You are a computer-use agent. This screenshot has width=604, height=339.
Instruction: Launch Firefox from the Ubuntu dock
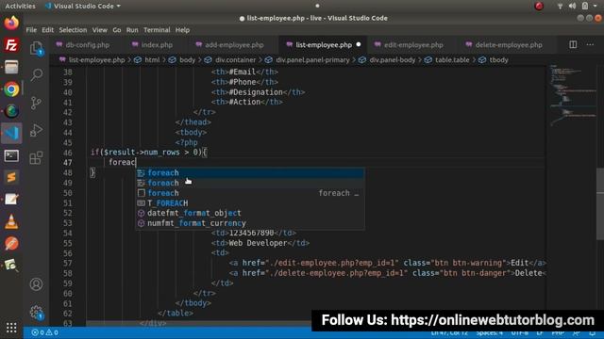tap(11, 23)
